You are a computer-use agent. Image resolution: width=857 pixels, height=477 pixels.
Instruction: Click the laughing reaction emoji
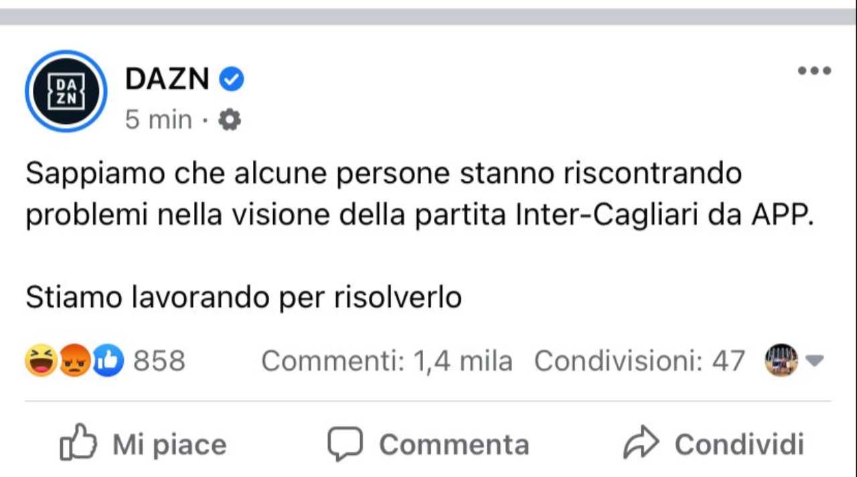point(41,361)
